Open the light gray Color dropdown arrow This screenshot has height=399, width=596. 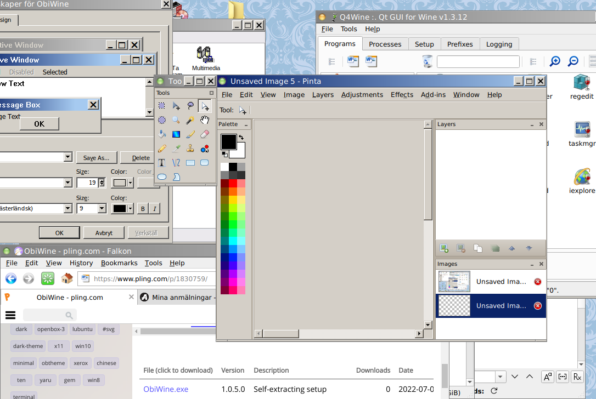(131, 183)
